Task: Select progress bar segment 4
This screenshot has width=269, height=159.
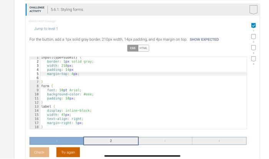Action: coord(219,141)
